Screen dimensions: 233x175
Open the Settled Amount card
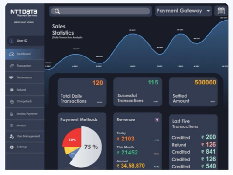coord(193,92)
